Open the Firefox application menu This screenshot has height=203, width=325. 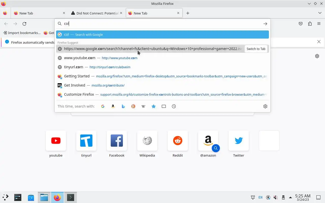coord(319,24)
